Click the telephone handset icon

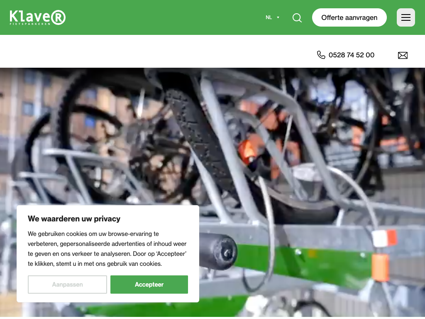point(321,55)
